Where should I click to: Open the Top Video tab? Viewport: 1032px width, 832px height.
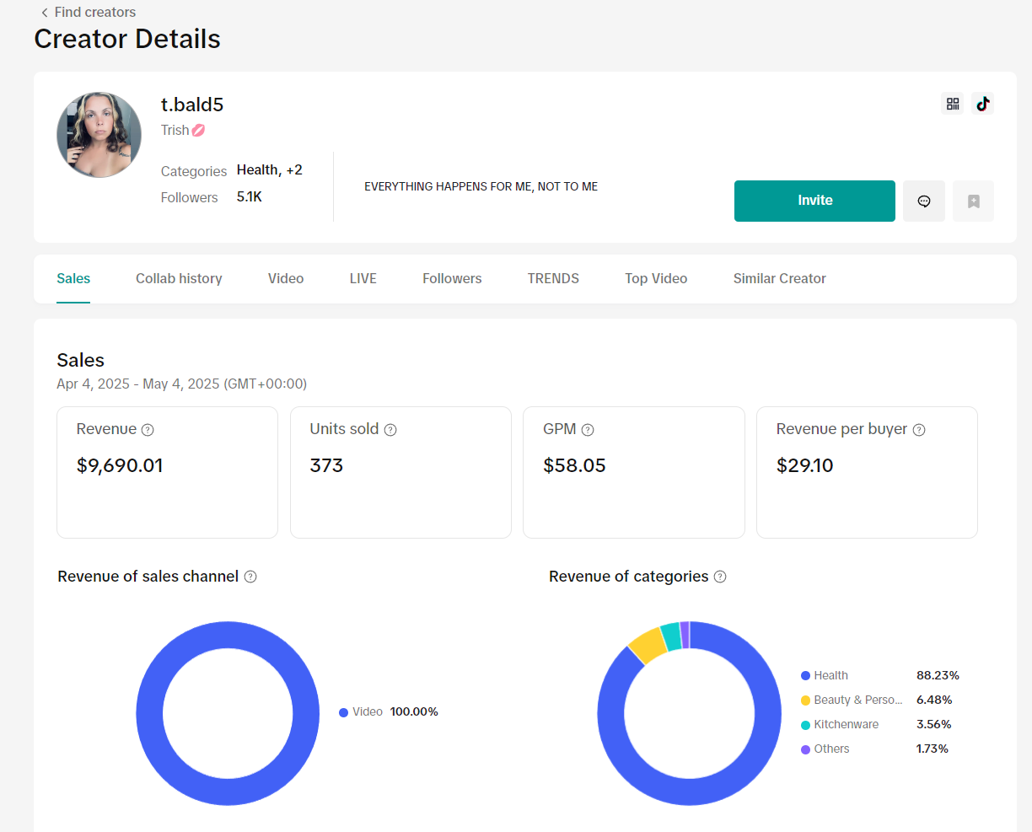[656, 279]
